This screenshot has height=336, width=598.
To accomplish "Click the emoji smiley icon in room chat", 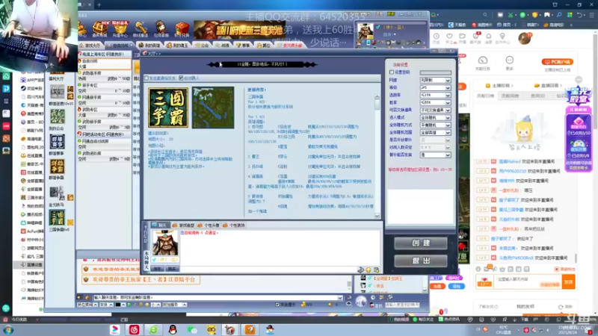I will (369, 270).
